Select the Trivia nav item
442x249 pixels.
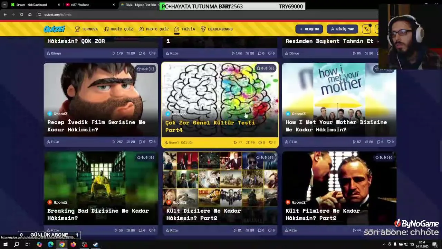point(185,29)
